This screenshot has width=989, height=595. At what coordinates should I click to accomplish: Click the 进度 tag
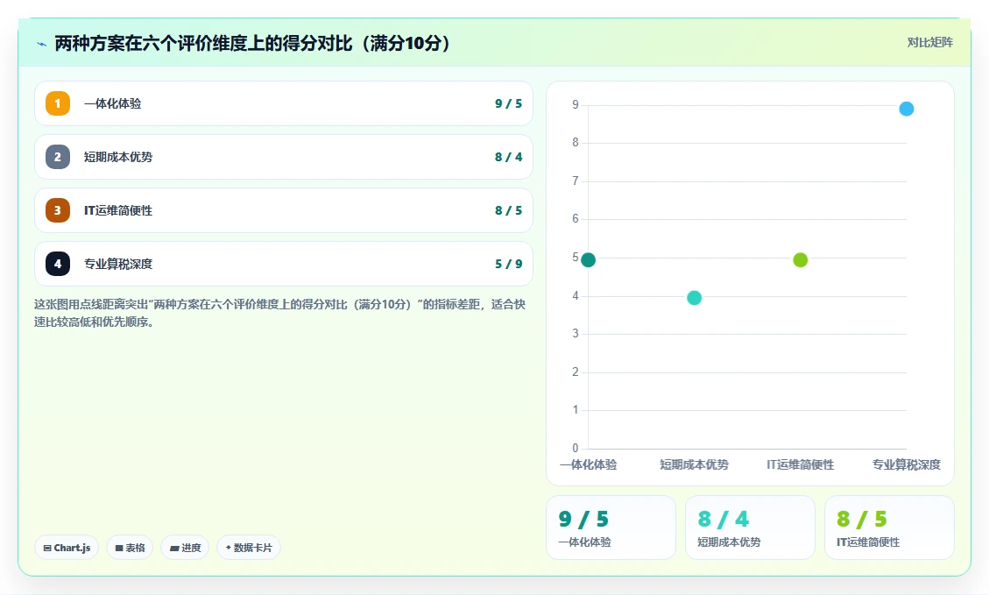[x=185, y=548]
